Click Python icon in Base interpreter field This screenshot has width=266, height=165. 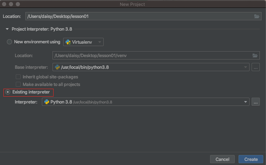click(x=57, y=67)
